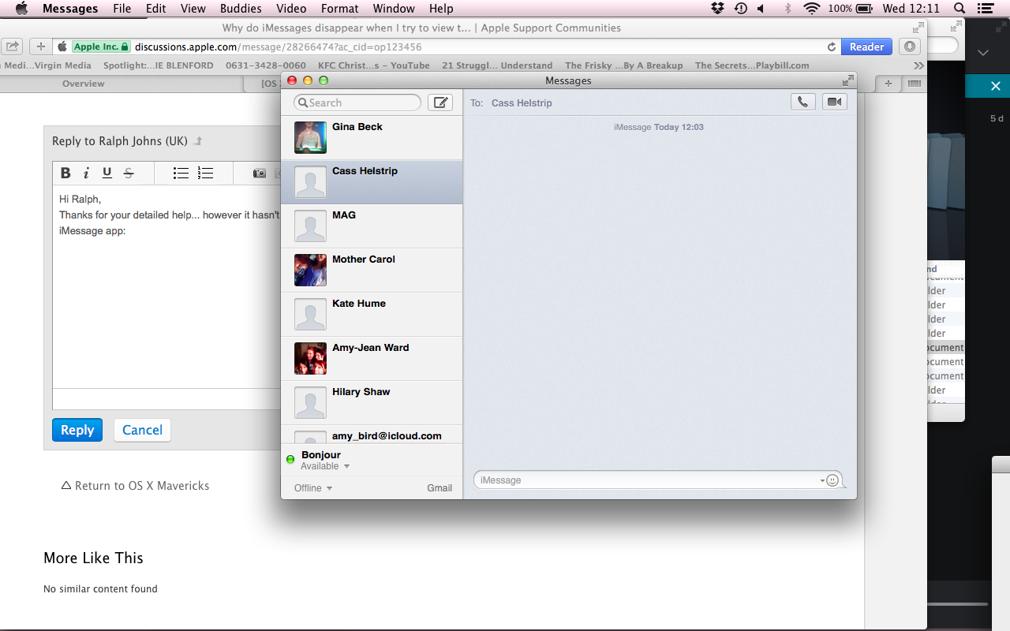Apply italic formatting in the reply editor
Viewport: 1010px width, 631px height.
point(86,174)
